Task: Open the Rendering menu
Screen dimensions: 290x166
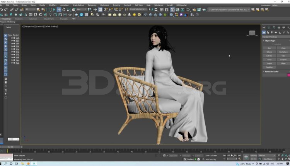Action: (92, 5)
